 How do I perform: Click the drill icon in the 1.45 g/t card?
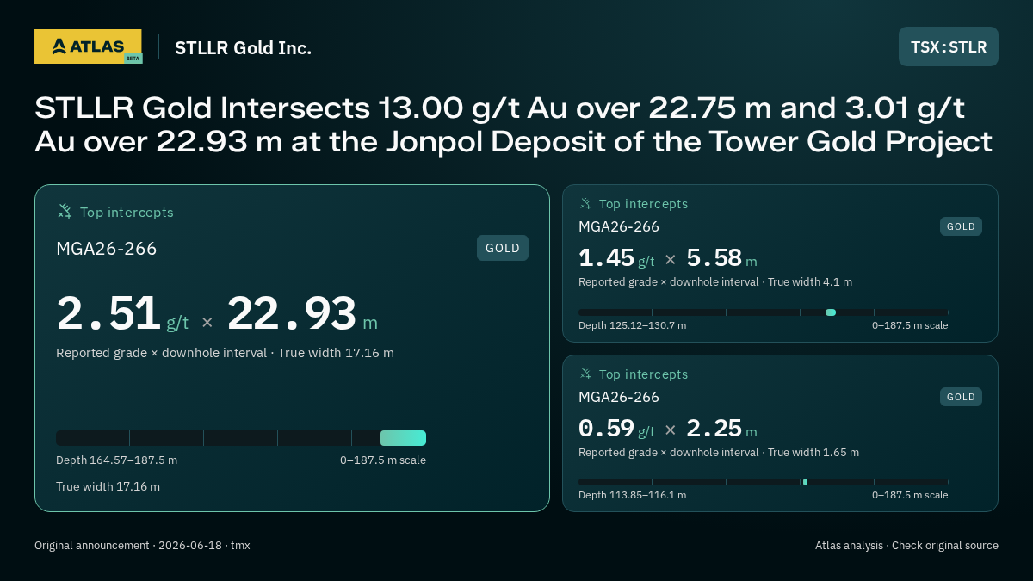point(585,204)
